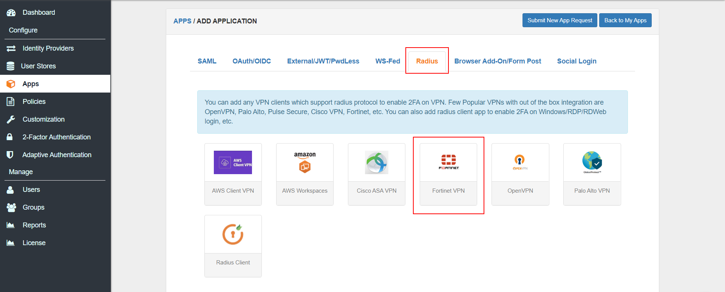Select the Fortinet VPN logo

point(448,162)
